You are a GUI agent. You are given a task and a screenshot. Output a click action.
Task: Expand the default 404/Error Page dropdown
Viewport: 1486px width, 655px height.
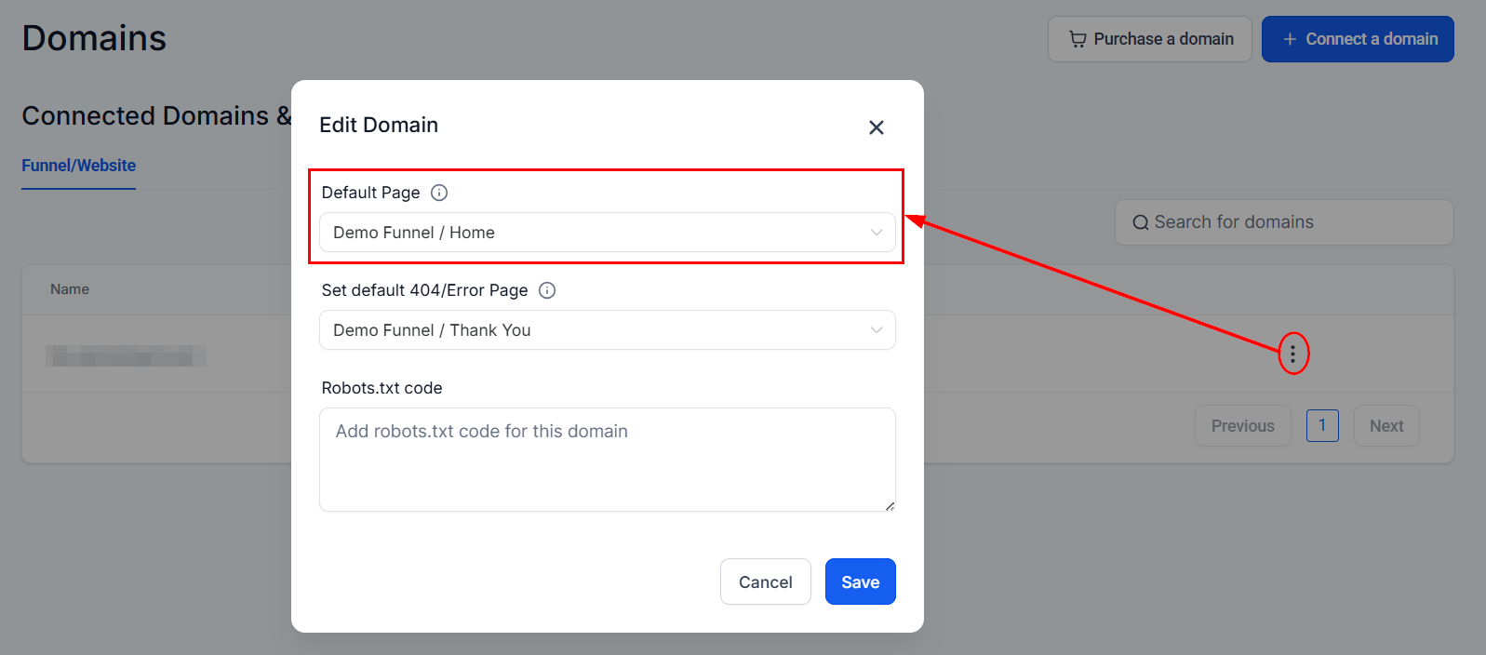(x=607, y=330)
